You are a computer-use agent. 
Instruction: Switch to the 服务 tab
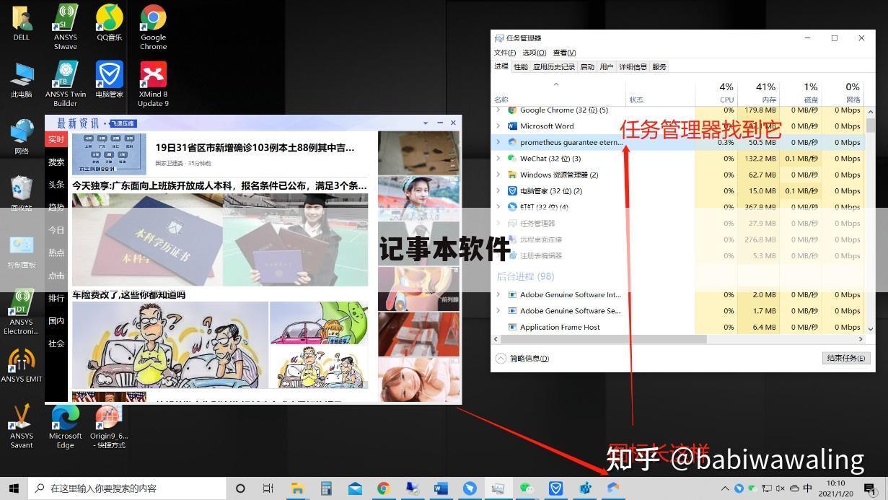pyautogui.click(x=659, y=67)
